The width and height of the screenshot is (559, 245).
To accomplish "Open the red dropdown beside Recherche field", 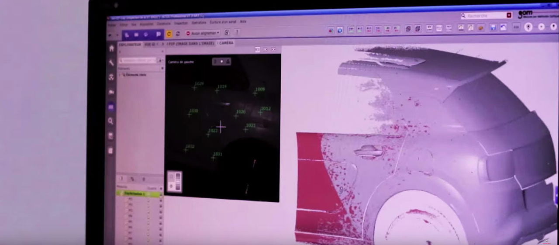I will point(509,15).
